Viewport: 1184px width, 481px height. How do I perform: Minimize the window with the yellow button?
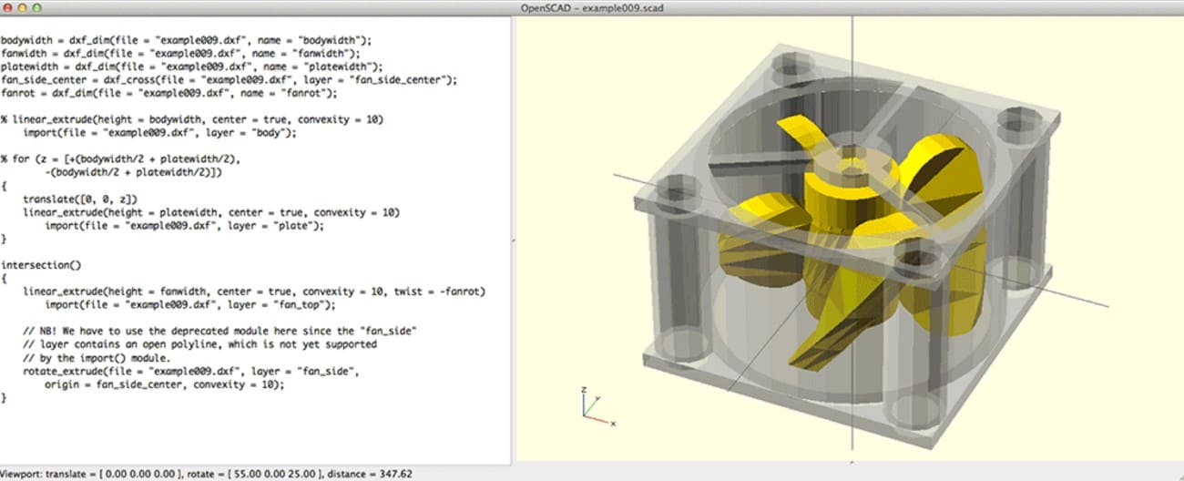coord(22,7)
